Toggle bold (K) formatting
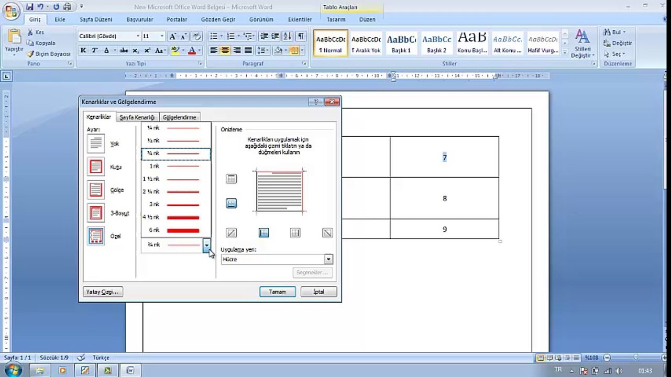Image resolution: width=671 pixels, height=377 pixels. (83, 50)
